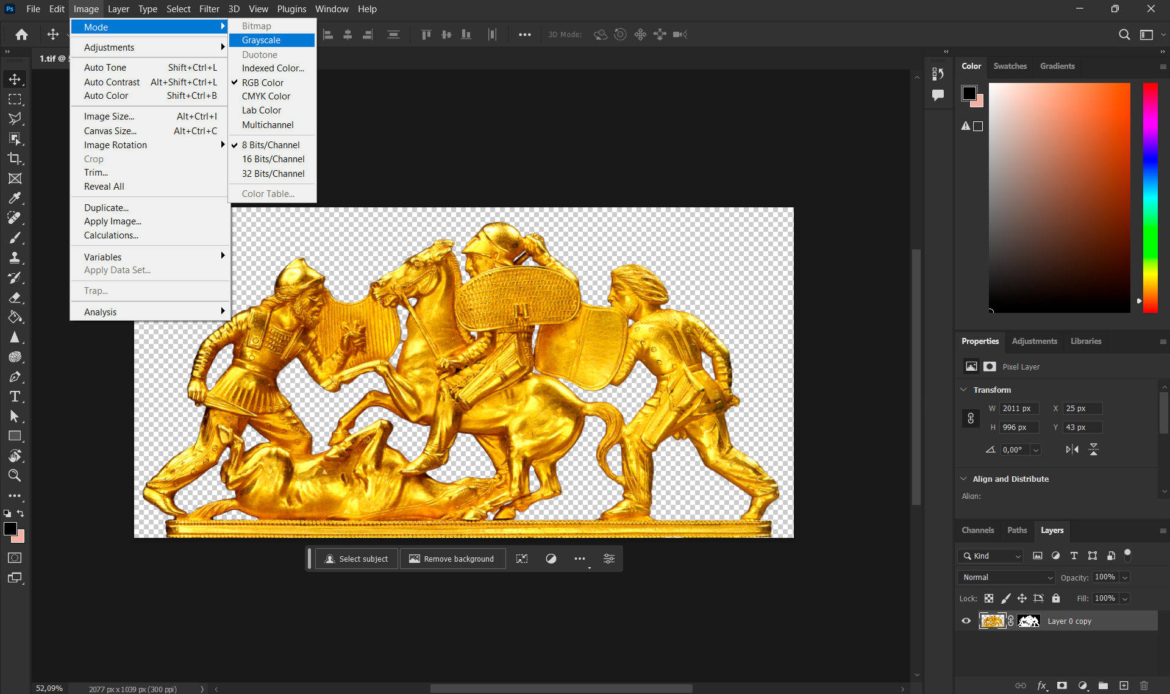1170x694 pixels.
Task: Toggle Quick Mask mode
Action: (15, 557)
